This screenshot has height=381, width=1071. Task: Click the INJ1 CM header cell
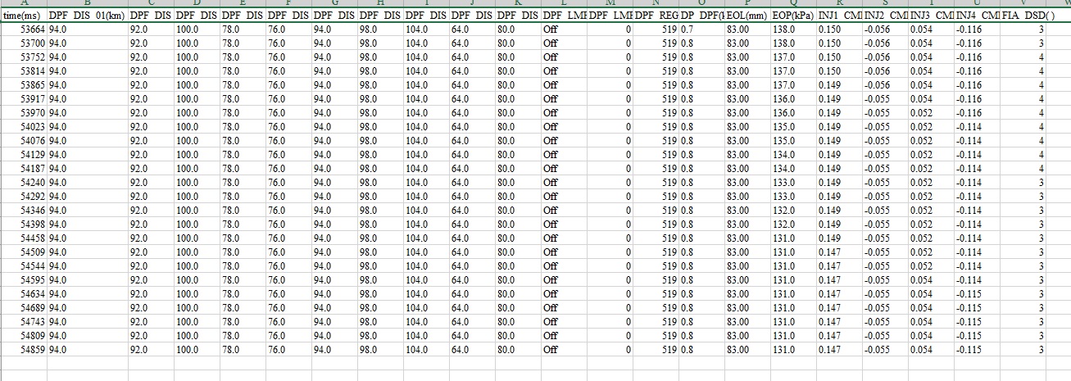point(838,16)
